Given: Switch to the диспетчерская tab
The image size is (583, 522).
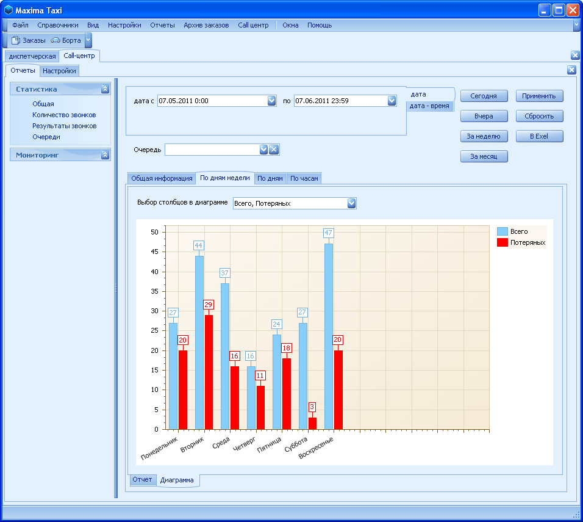Looking at the screenshot, I should click(32, 56).
